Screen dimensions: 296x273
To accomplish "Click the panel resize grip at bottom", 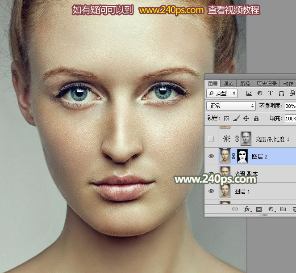I will 263,215.
